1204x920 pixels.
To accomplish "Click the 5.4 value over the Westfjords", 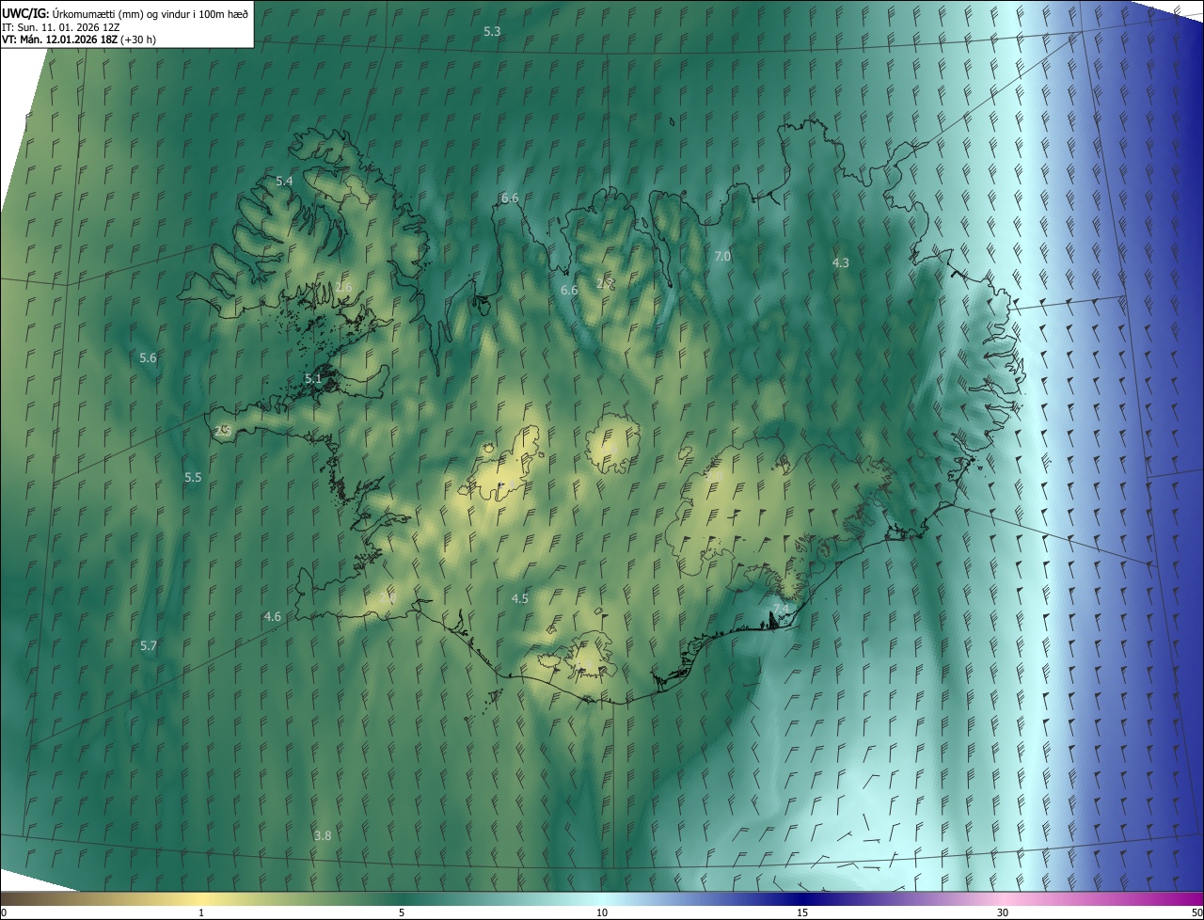I will point(284,181).
